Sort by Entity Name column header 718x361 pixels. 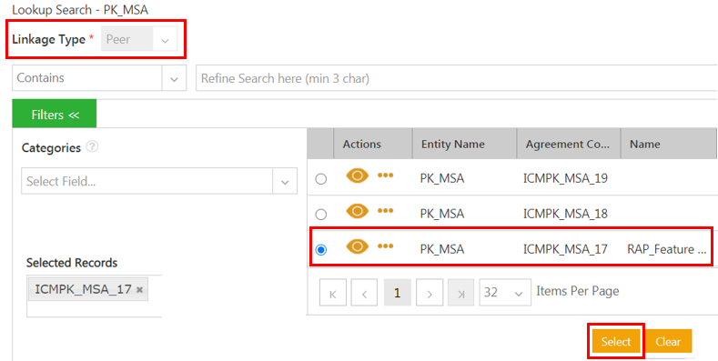pos(464,144)
